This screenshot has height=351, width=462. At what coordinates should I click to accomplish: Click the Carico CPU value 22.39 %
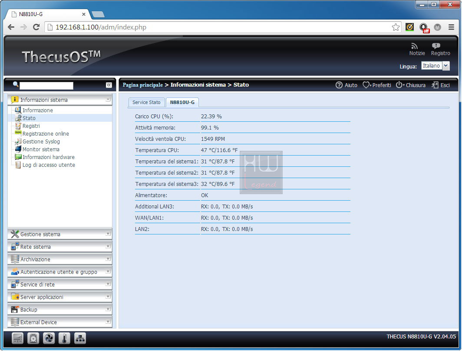pyautogui.click(x=211, y=117)
